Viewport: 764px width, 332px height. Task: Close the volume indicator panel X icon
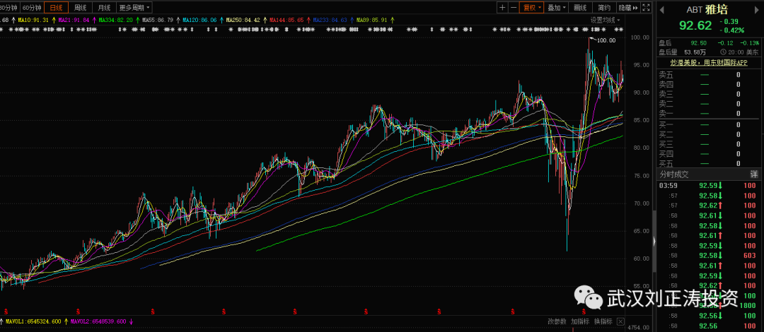click(x=620, y=322)
